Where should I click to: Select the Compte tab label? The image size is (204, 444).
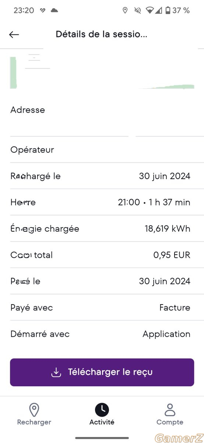coord(170,422)
